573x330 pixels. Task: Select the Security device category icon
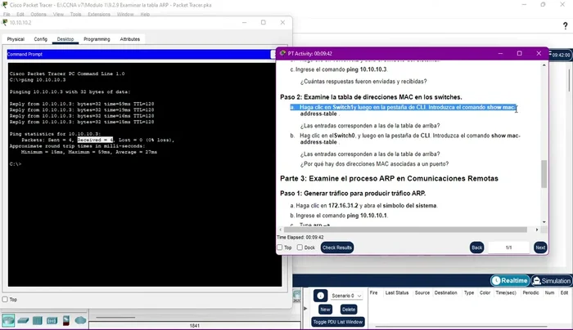66,320
